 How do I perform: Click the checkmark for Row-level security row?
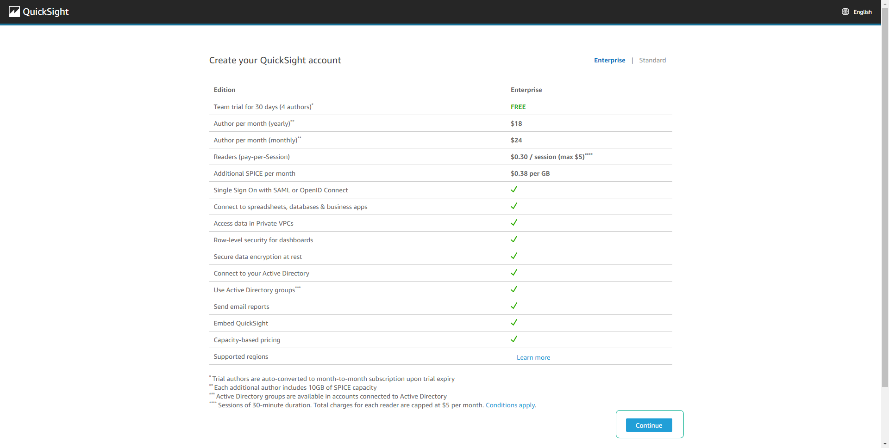point(514,239)
